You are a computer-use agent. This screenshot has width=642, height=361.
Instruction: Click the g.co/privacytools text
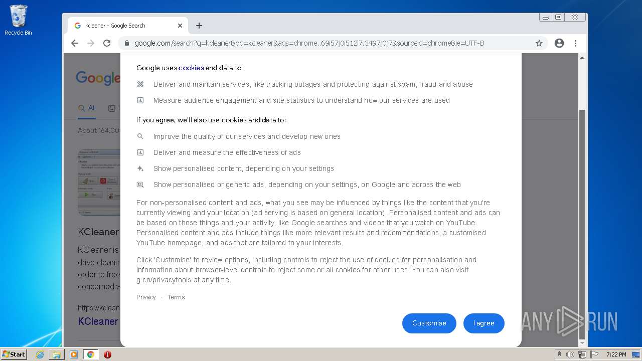tap(164, 280)
